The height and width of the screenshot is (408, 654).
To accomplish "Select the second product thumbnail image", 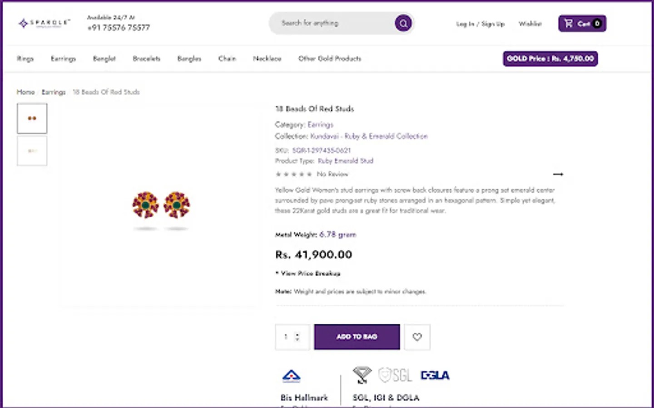I will coord(32,151).
